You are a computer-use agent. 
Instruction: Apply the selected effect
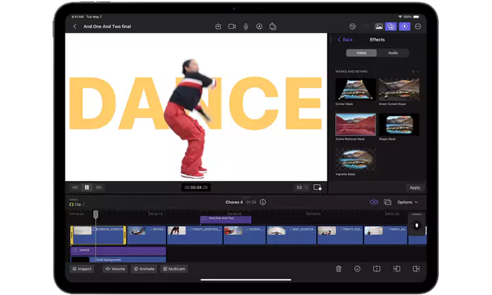pyautogui.click(x=415, y=187)
